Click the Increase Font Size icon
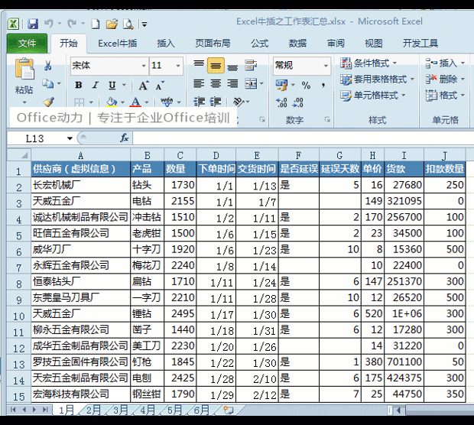This screenshot has height=425, width=474. (x=144, y=86)
